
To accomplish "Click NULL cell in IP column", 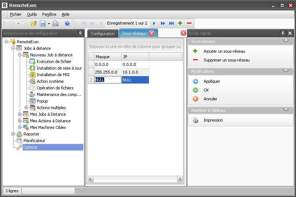I will click(x=135, y=80).
